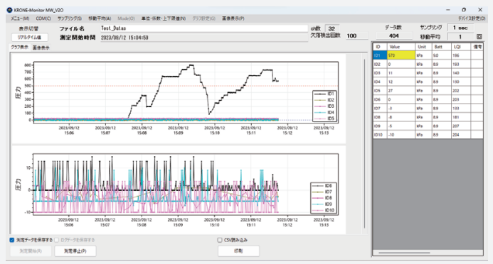The height and width of the screenshot is (264, 493).
Task: Click the 備考 column header
Action: [x=477, y=47]
